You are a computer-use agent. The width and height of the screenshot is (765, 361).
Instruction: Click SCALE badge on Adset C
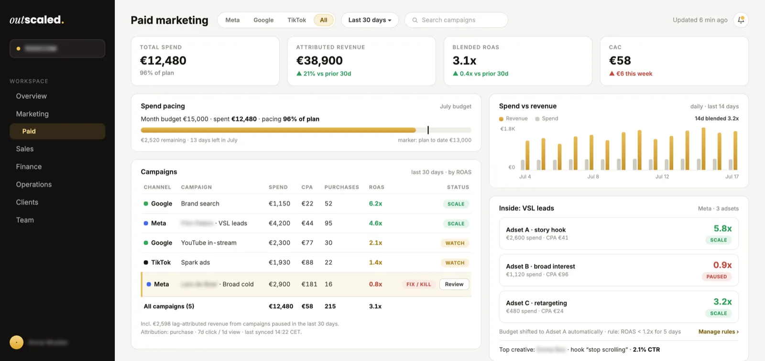719,313
